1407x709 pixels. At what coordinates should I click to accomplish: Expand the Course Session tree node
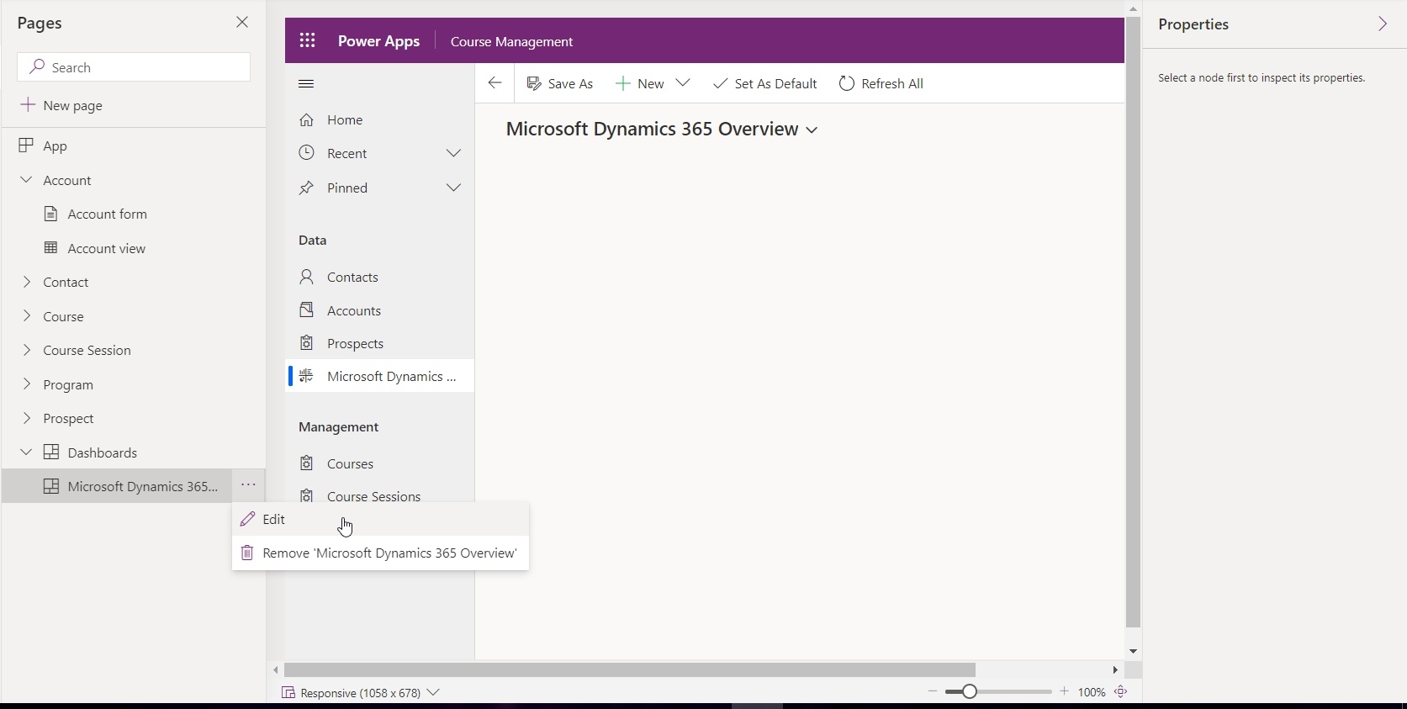click(26, 350)
